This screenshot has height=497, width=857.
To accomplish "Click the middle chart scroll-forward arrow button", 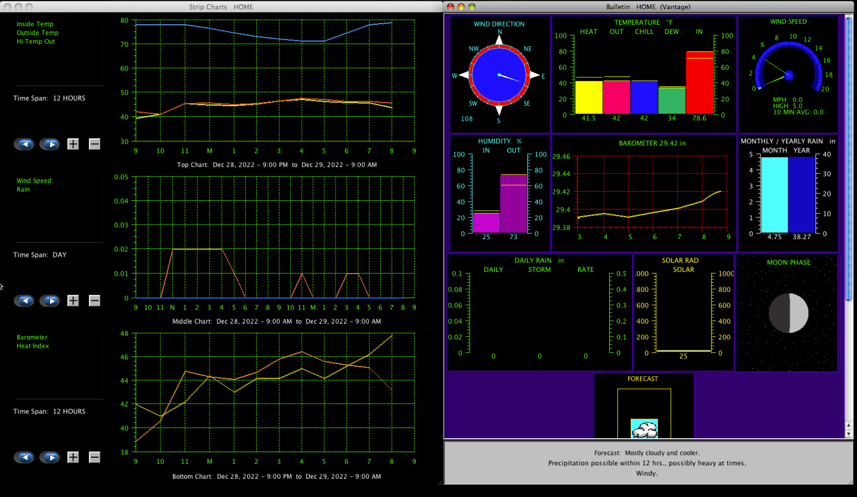I will tap(50, 300).
